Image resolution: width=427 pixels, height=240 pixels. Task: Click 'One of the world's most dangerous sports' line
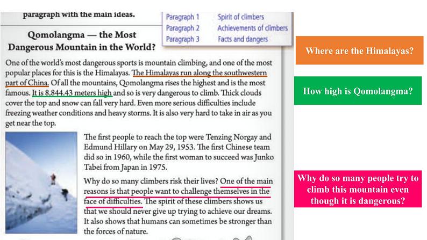[x=139, y=63]
